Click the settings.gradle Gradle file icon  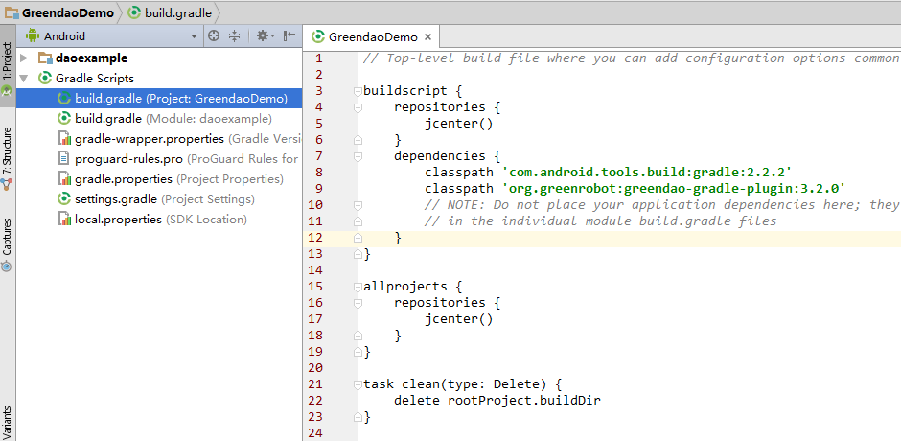[x=64, y=199]
